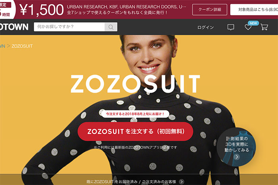
Task: Click breadcrumb separator arrow before ZOZOSUIT
Action: coord(8,46)
